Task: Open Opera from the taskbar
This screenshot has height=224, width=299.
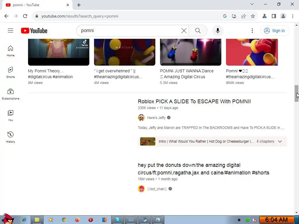Action: 91,220
